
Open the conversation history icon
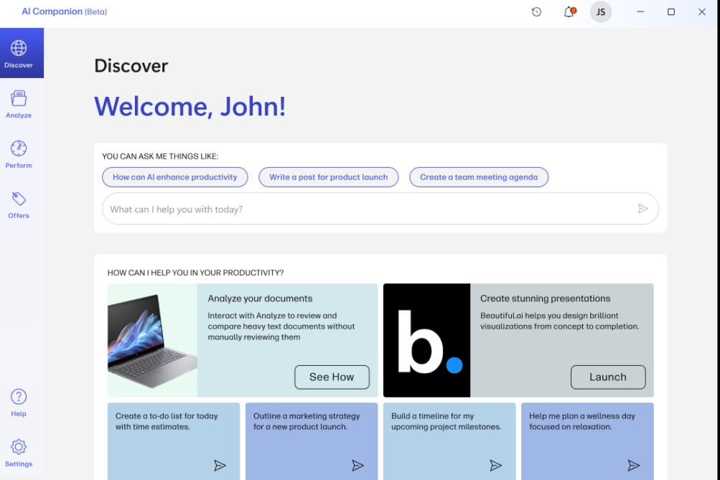[x=536, y=12]
